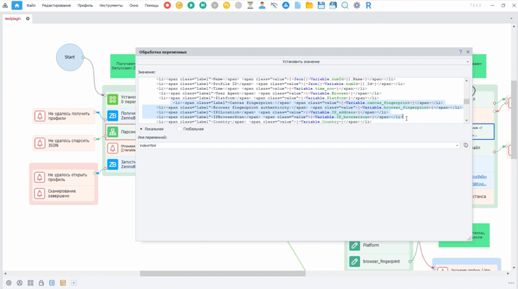The width and height of the screenshot is (518, 289).
Task: Open the Инструменты menu
Action: [x=111, y=5]
